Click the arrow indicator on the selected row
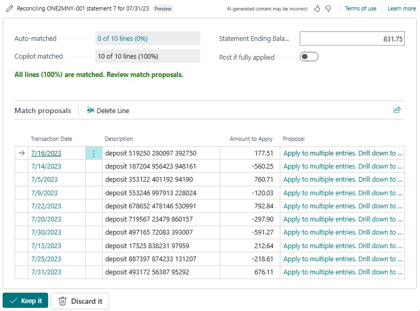 (20, 153)
